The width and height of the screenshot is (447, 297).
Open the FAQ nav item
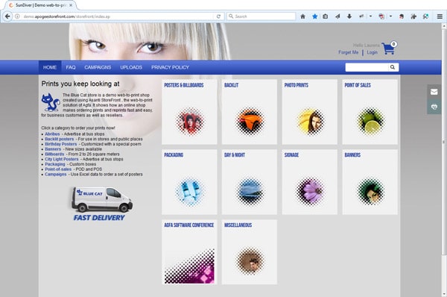point(71,67)
